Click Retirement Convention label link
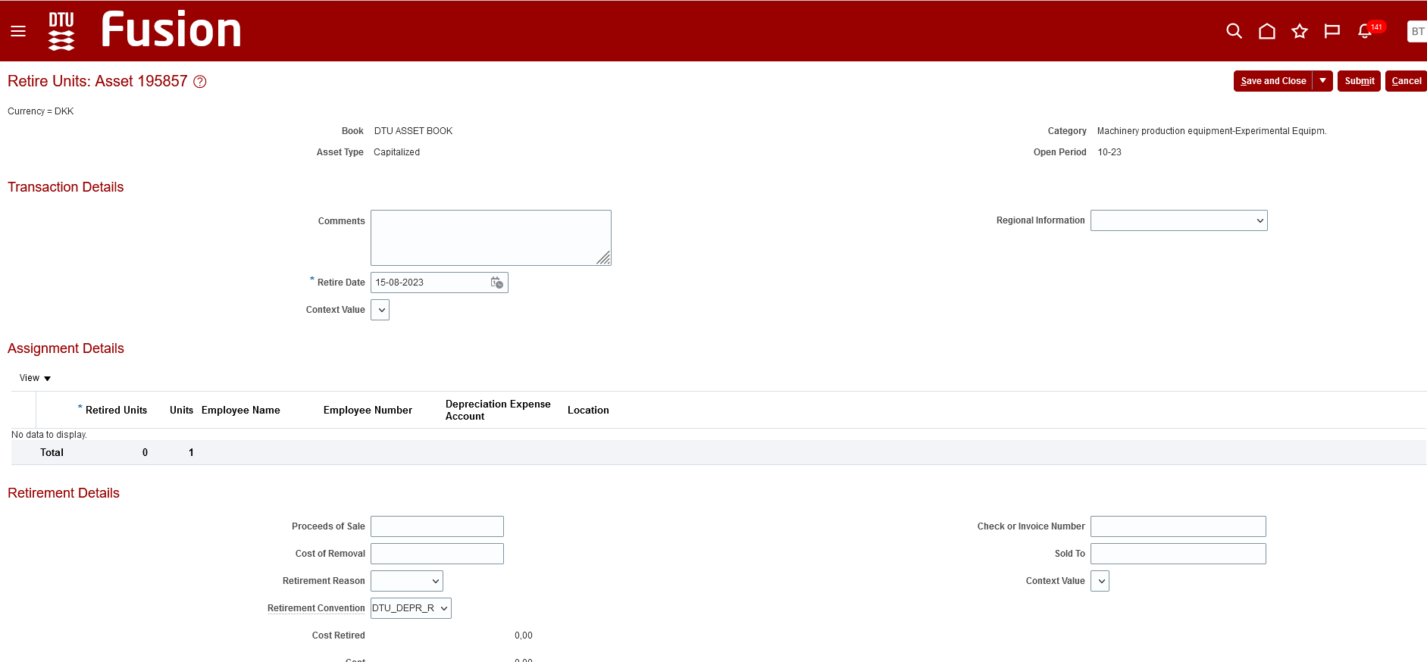 click(316, 608)
